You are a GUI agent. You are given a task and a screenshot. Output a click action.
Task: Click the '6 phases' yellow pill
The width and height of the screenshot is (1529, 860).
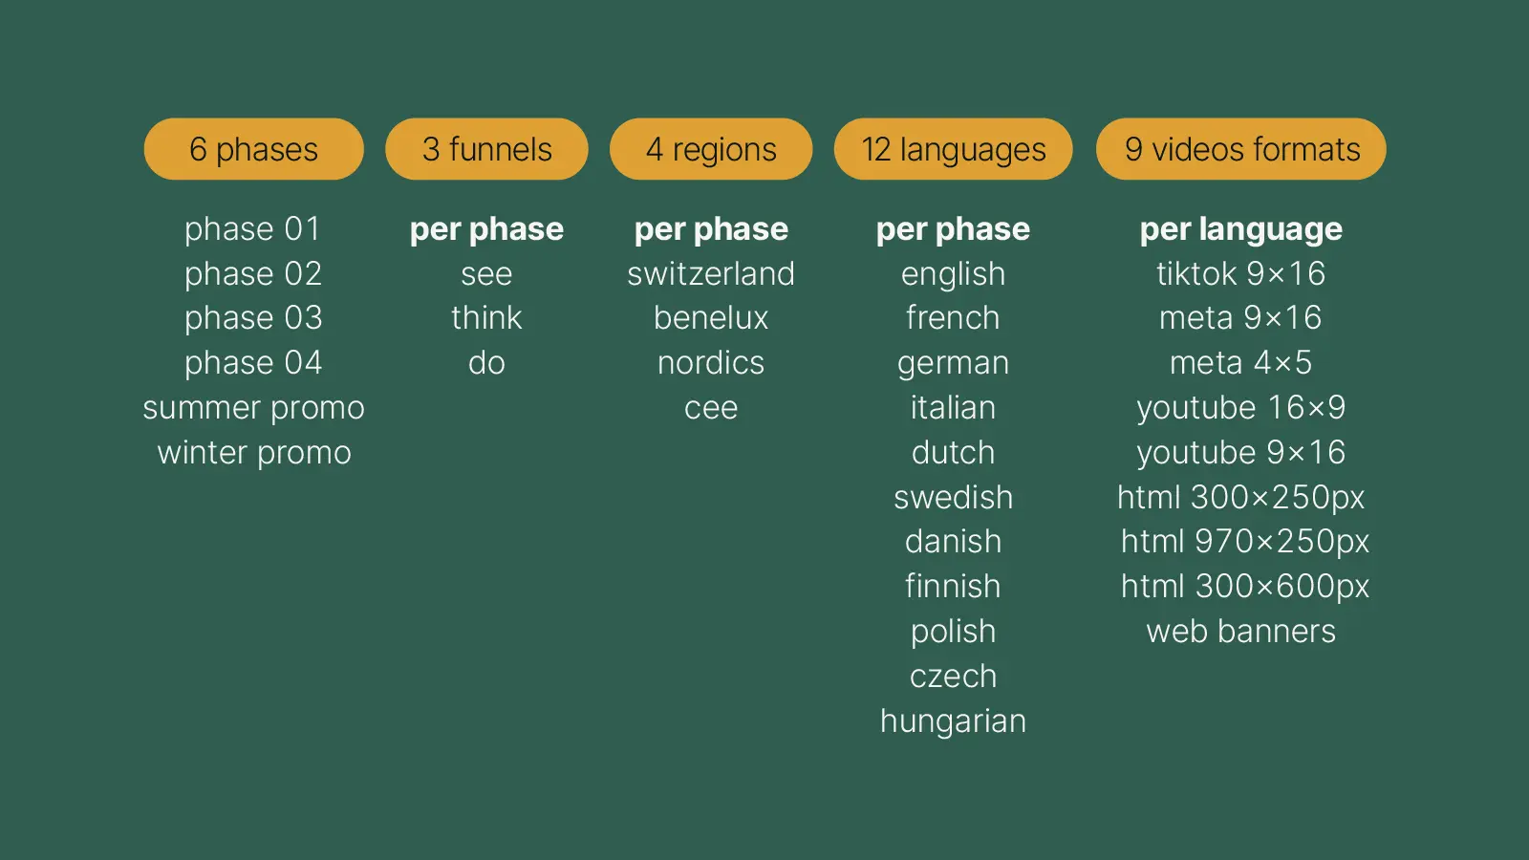[x=253, y=149]
